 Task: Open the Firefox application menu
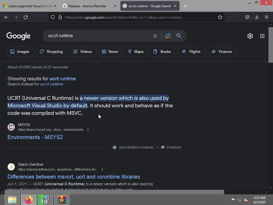click(267, 17)
